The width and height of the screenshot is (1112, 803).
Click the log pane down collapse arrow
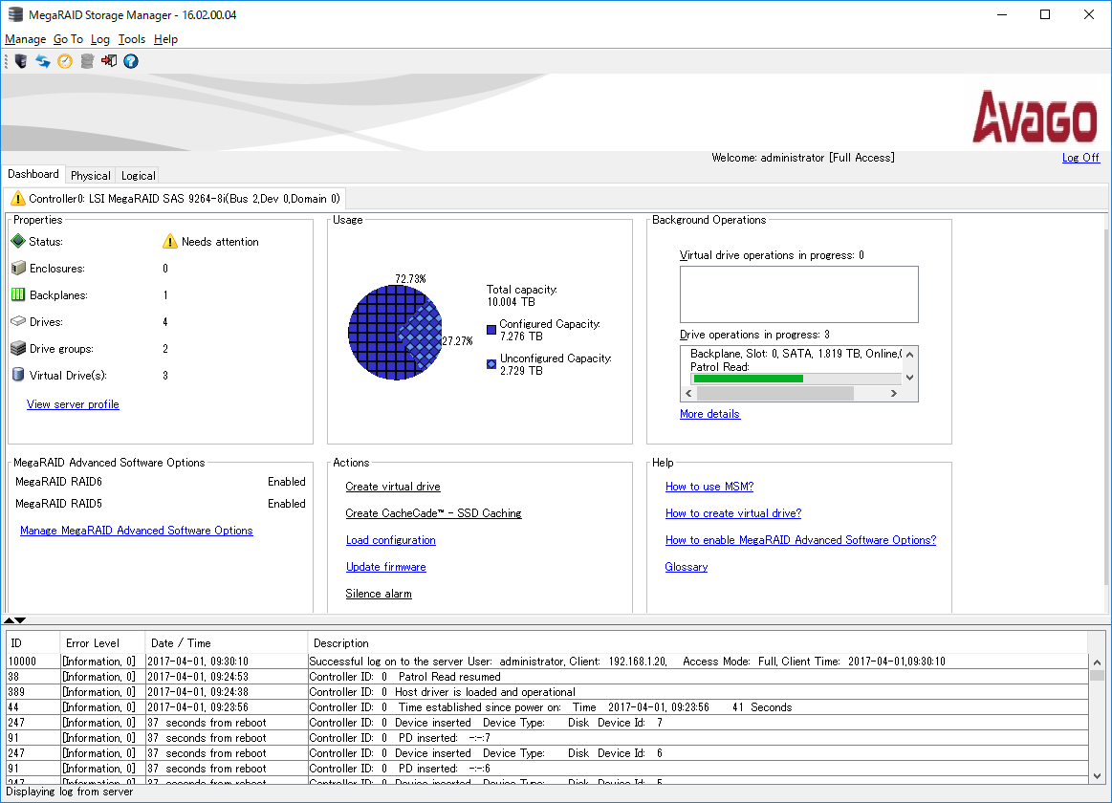[20, 620]
